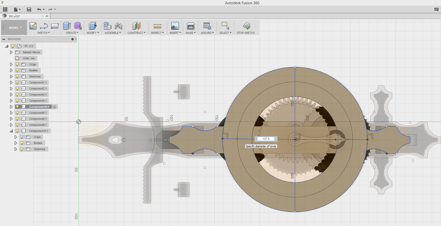Viewport: 441px width, 226px height.
Task: Click the Extrude tool icon
Action: [x=67, y=26]
